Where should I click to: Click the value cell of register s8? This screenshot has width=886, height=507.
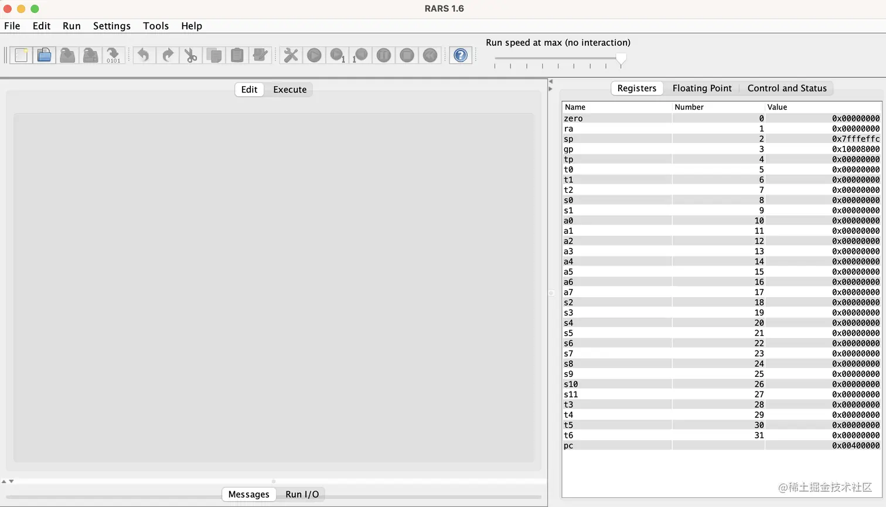823,364
